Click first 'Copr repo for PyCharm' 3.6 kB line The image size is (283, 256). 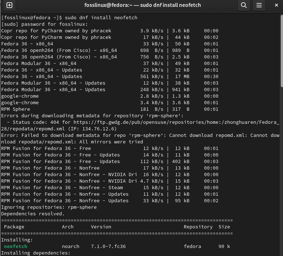click(110, 31)
